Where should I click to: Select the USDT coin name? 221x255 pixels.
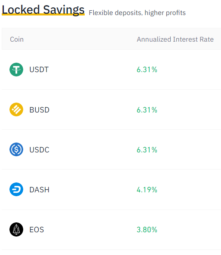[x=39, y=70]
